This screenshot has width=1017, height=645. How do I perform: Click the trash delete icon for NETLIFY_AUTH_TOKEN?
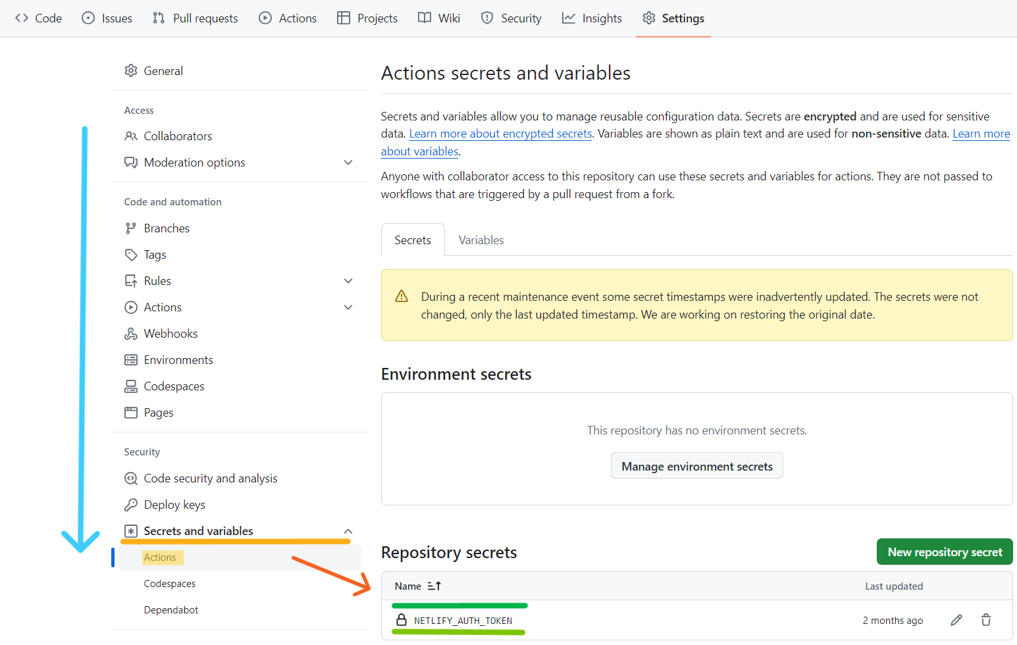pos(986,620)
